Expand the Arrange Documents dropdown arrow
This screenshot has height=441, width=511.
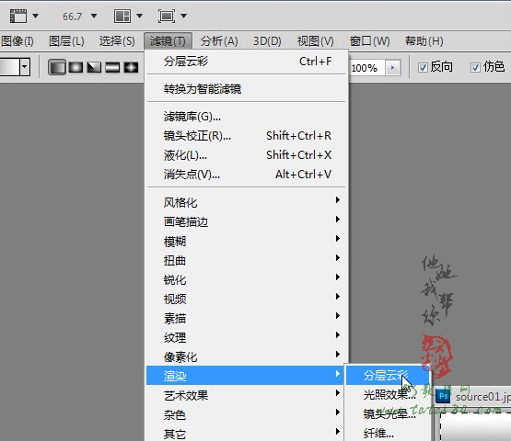[139, 16]
